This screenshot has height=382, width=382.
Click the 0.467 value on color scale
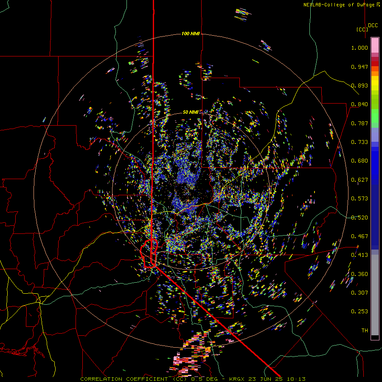360,236
